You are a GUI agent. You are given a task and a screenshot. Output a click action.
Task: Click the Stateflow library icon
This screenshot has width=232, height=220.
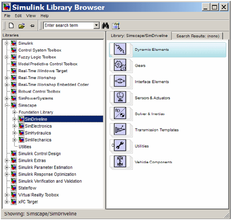(13, 188)
